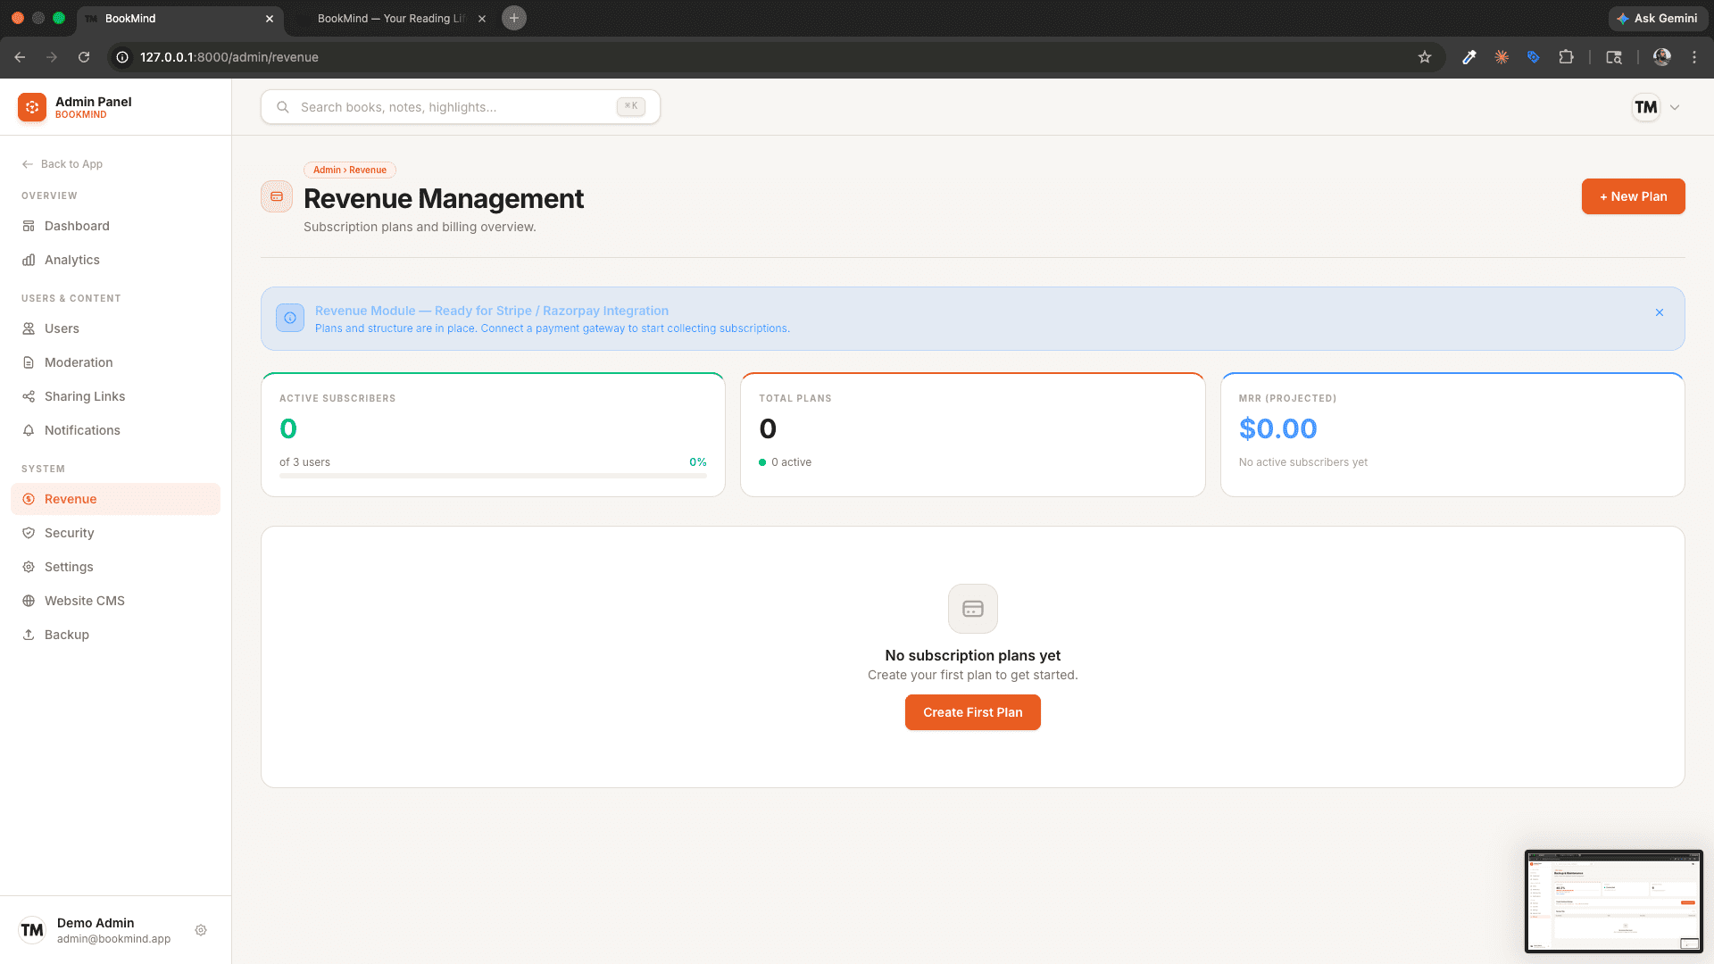Click Create First Plan button
1714x964 pixels.
(x=972, y=712)
